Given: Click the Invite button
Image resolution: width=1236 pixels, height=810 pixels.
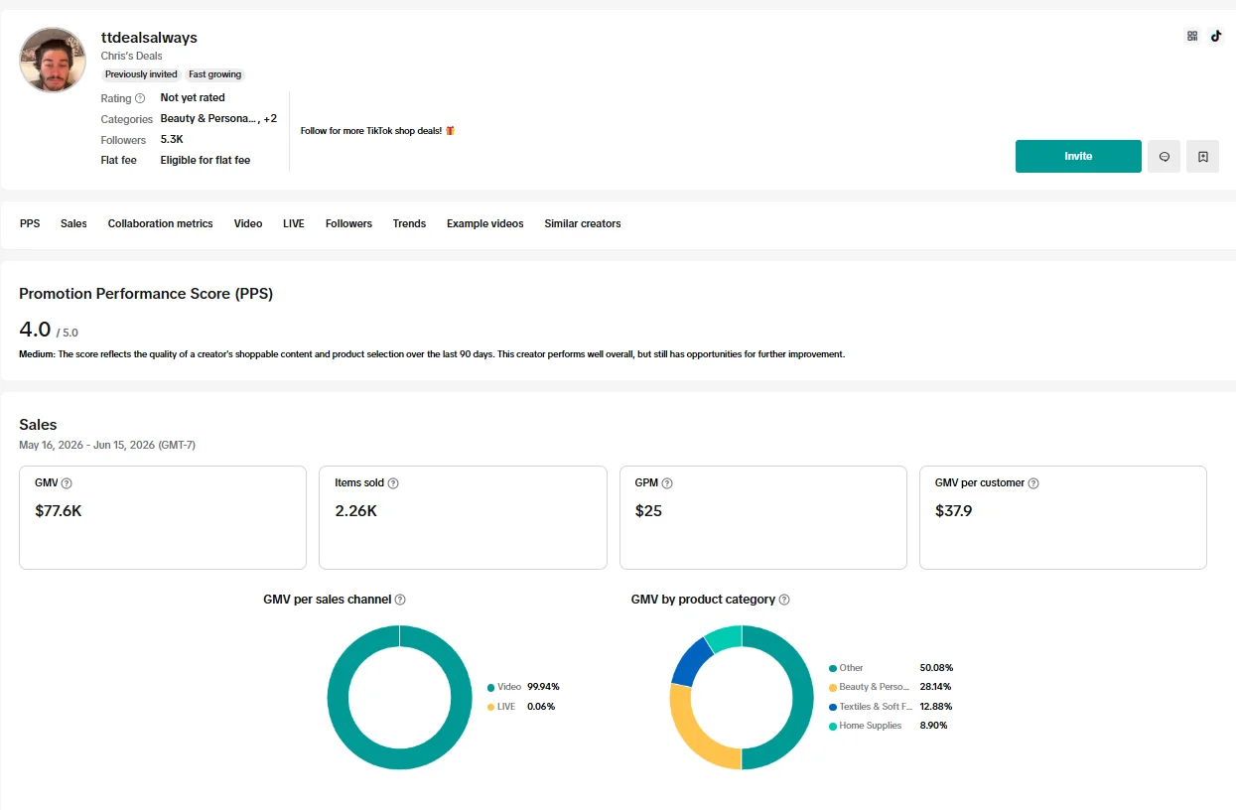Looking at the screenshot, I should 1078,157.
